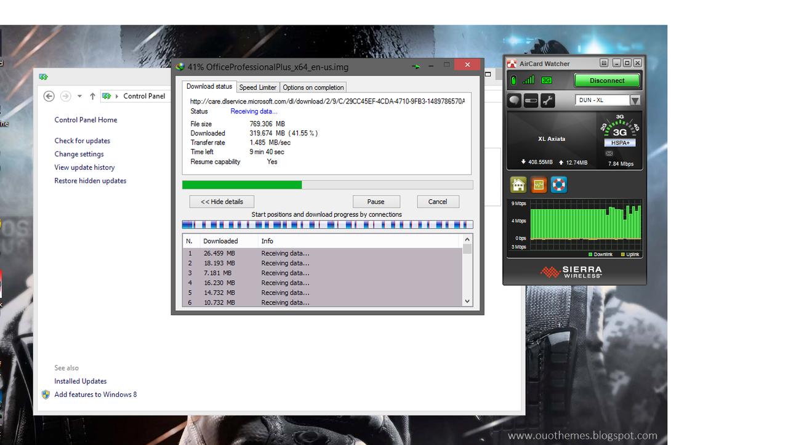Select connection row with 26.459 MB
788x445 pixels.
[x=323, y=253]
